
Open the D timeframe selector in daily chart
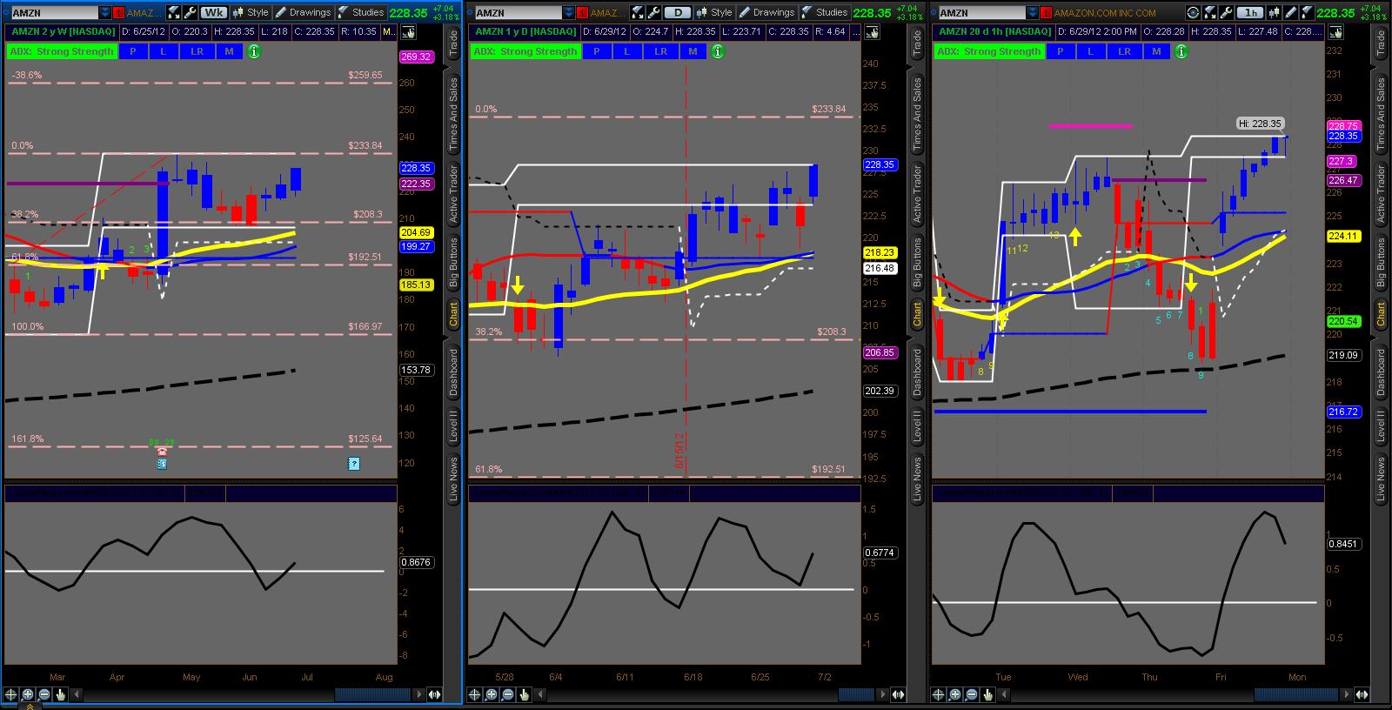pyautogui.click(x=678, y=12)
